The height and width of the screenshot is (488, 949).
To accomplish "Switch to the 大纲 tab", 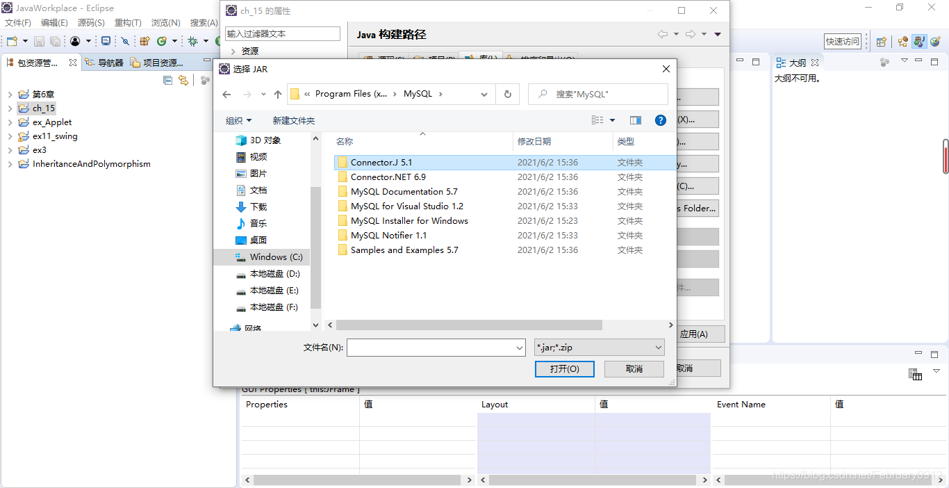I will click(797, 63).
